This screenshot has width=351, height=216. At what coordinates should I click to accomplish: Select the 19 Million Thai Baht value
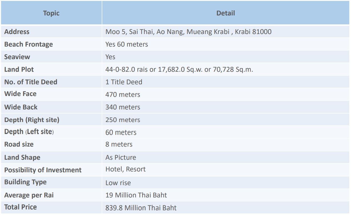(x=136, y=195)
